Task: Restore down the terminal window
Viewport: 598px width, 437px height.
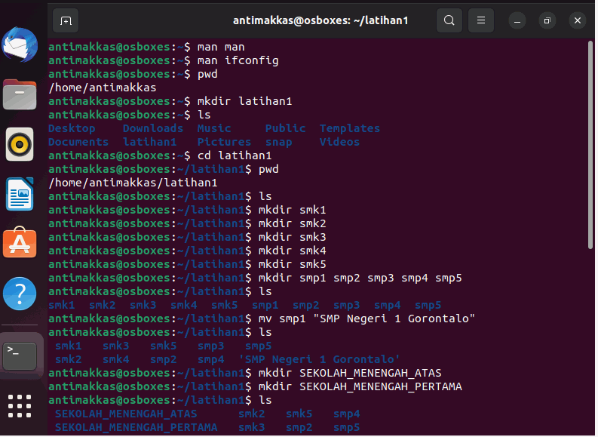Action: pos(549,20)
